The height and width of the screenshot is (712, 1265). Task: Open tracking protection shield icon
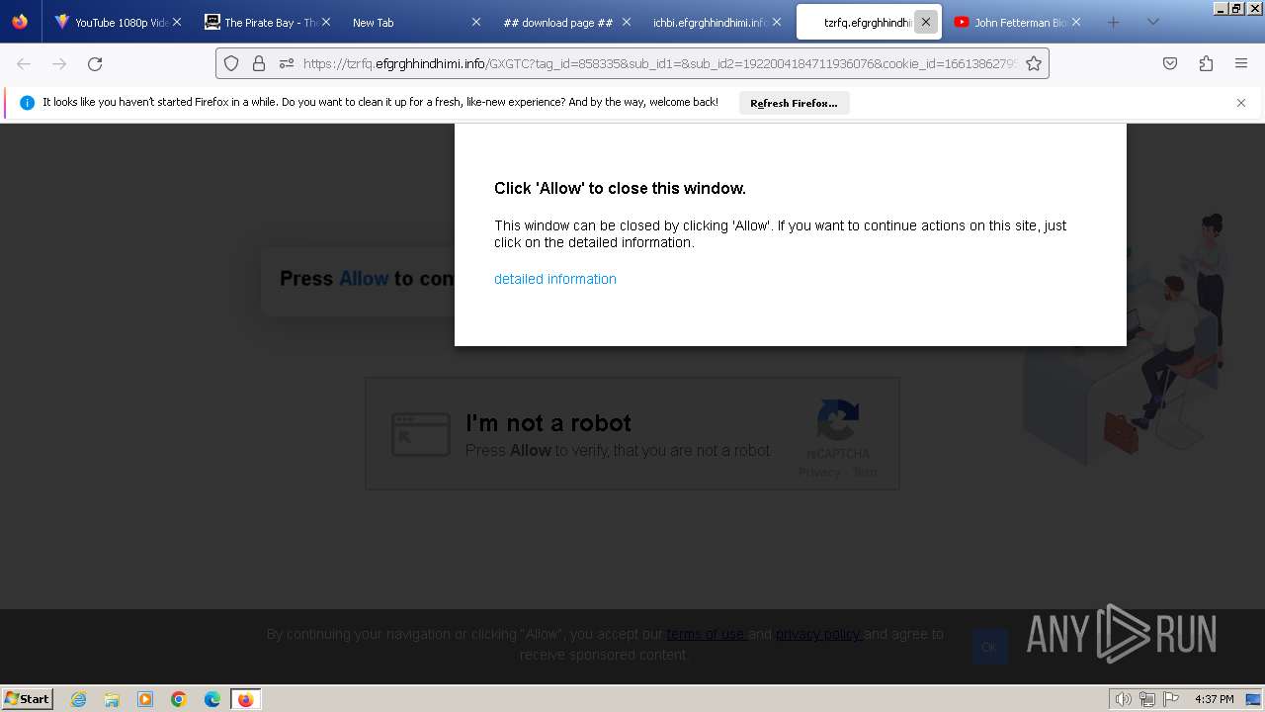[231, 63]
